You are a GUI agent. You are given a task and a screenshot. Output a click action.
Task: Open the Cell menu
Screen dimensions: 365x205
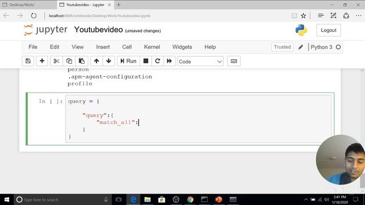tap(127, 47)
